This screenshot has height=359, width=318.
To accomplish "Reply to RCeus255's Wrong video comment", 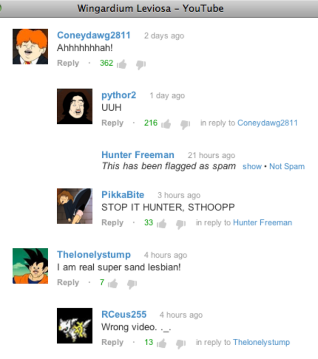I will click(x=112, y=342).
